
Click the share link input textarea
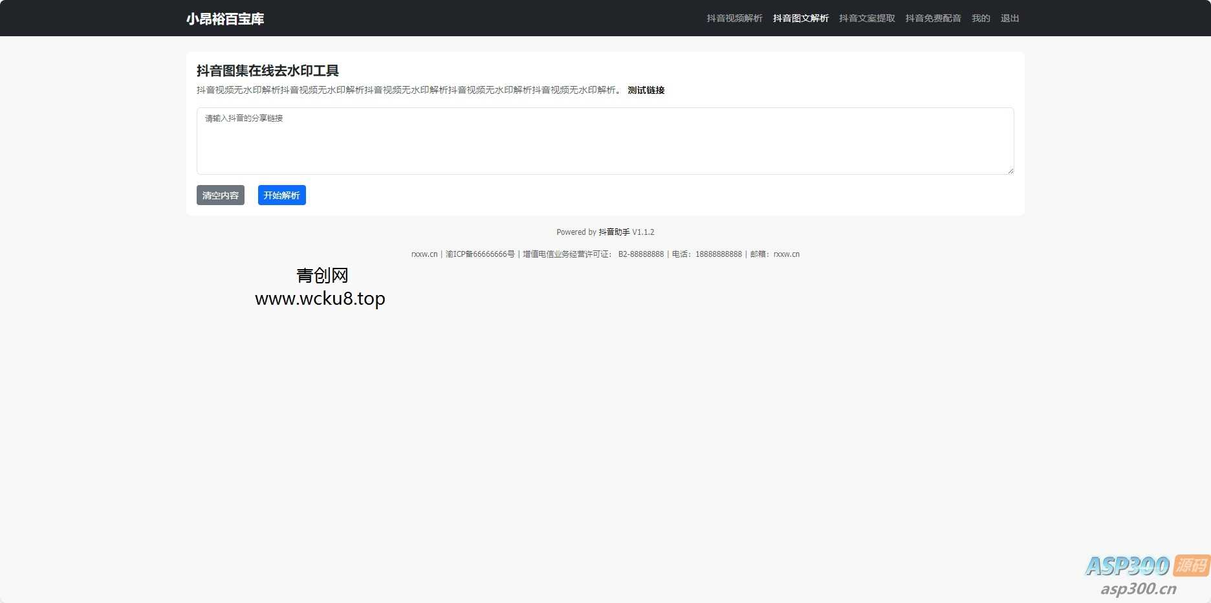pyautogui.click(x=605, y=141)
